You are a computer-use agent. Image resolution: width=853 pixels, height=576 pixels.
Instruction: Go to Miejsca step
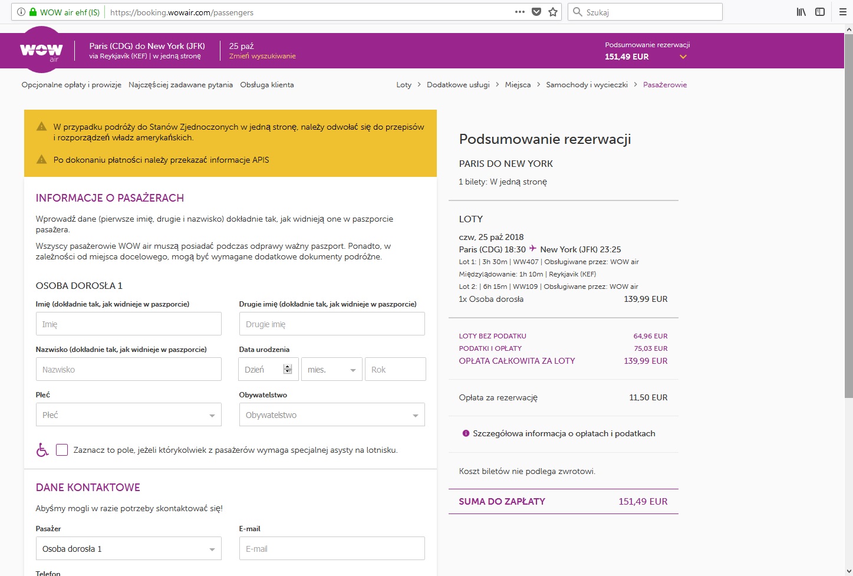point(518,85)
